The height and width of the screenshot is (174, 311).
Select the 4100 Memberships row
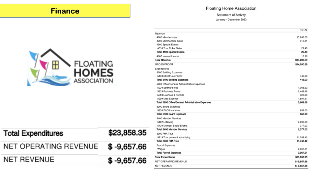(x=167, y=37)
